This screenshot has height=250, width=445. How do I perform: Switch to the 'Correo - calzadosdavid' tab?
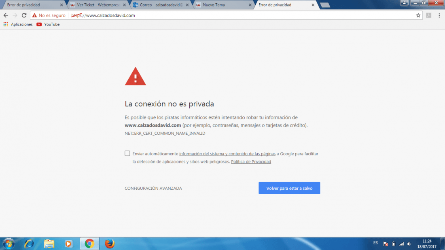[158, 5]
